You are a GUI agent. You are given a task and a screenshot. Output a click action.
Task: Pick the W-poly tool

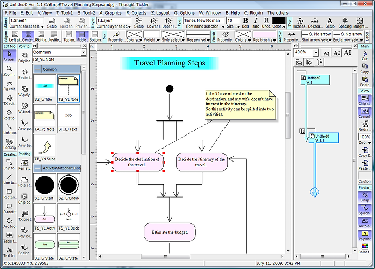[24, 91]
